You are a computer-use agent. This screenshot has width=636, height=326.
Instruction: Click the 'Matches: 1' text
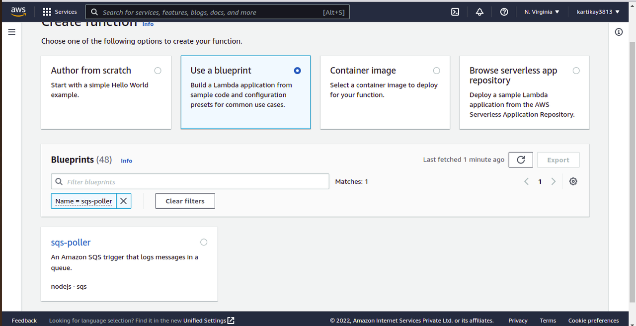(x=352, y=181)
